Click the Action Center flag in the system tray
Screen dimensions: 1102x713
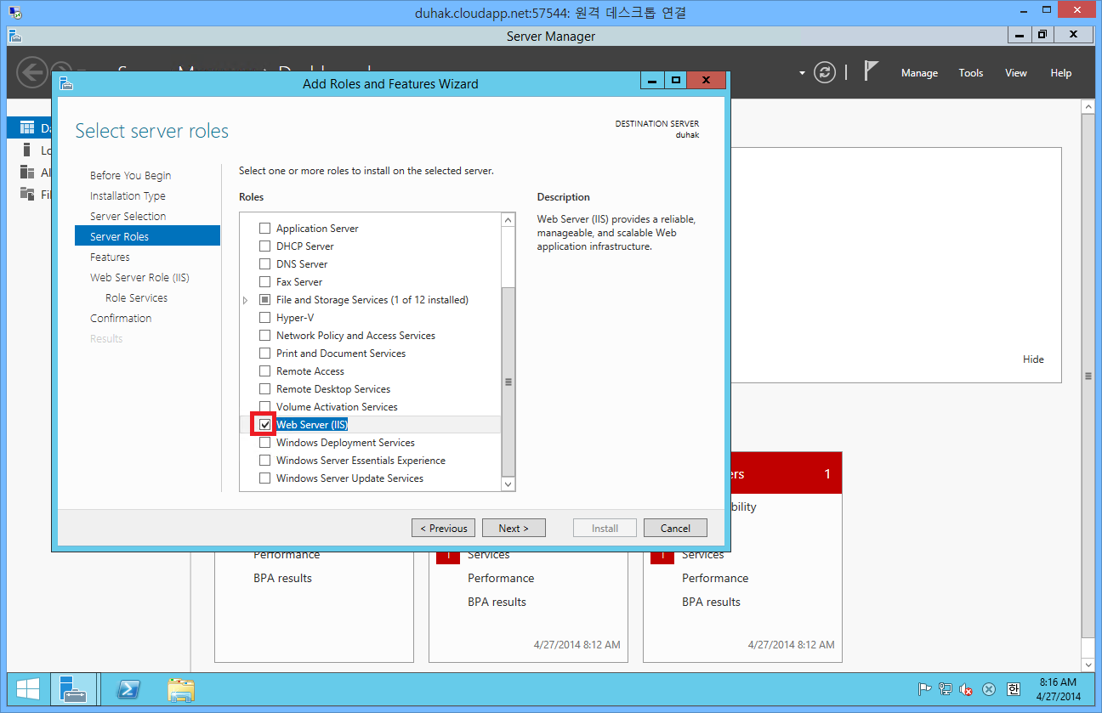point(924,689)
